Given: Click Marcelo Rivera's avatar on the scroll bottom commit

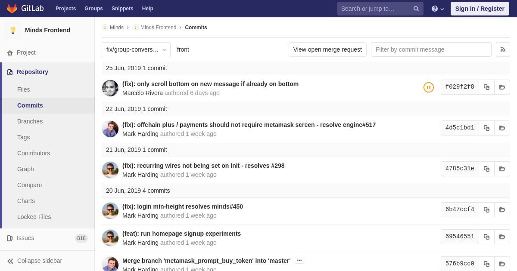Looking at the screenshot, I should pos(110,88).
